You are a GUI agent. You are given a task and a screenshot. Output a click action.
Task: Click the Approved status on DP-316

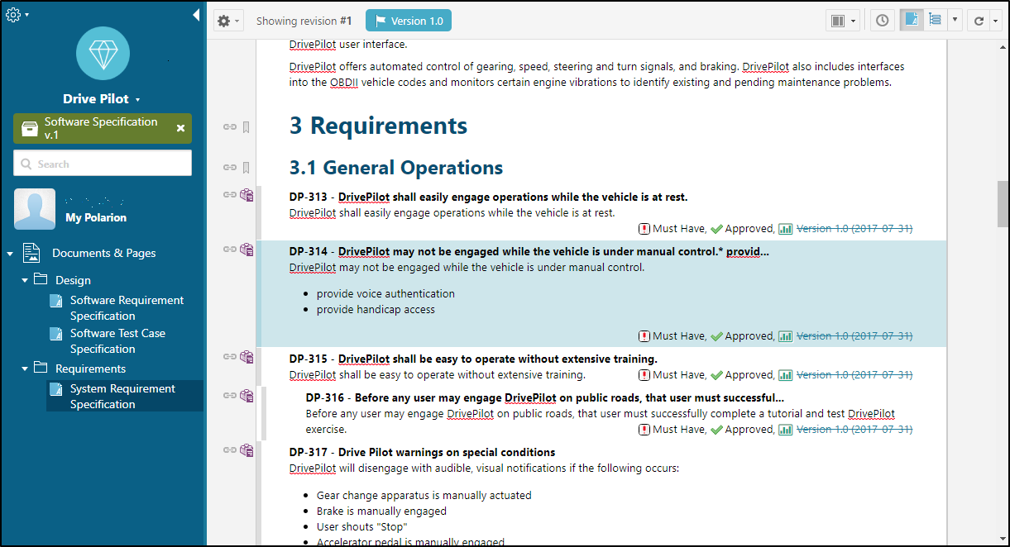(x=742, y=430)
